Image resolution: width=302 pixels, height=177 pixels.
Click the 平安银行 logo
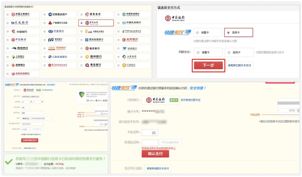(57, 48)
